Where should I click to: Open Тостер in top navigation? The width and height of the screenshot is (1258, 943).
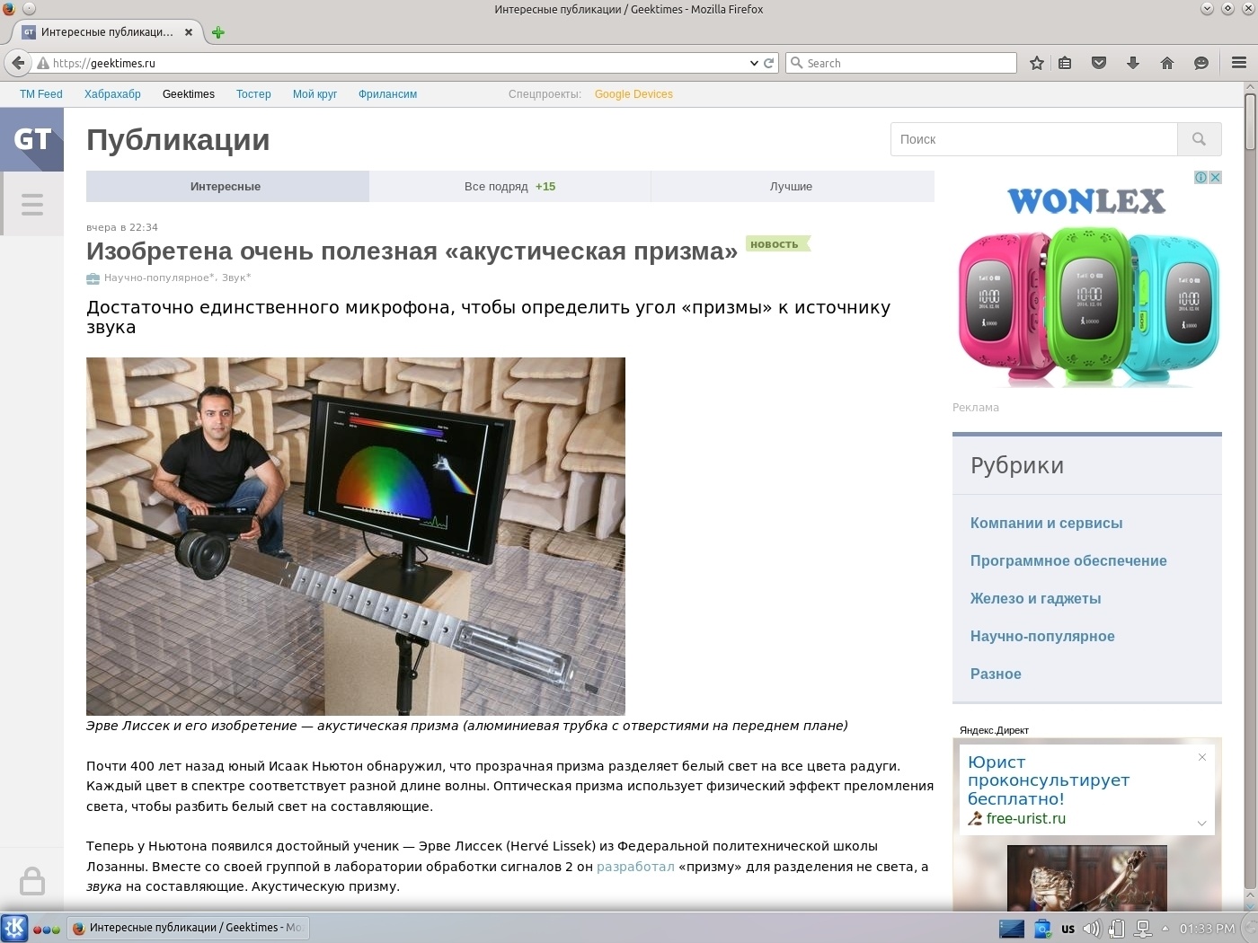tap(253, 94)
